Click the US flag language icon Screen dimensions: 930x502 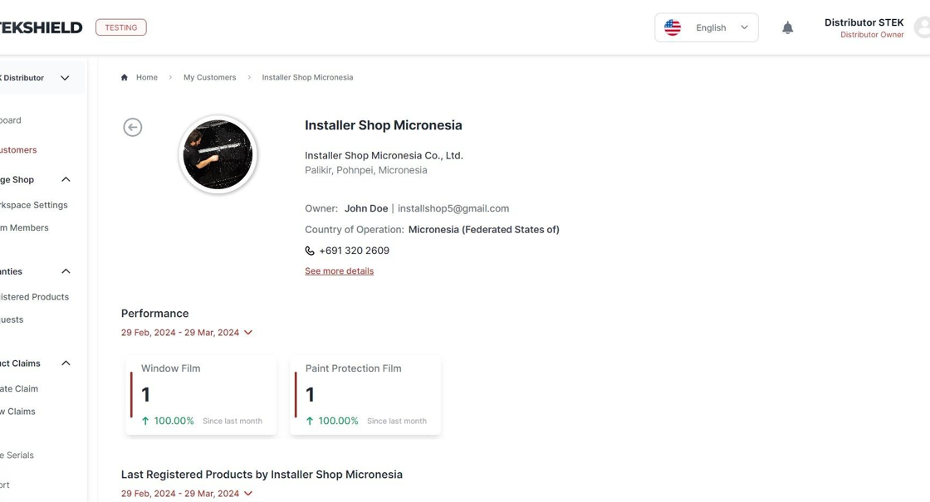[x=672, y=28]
